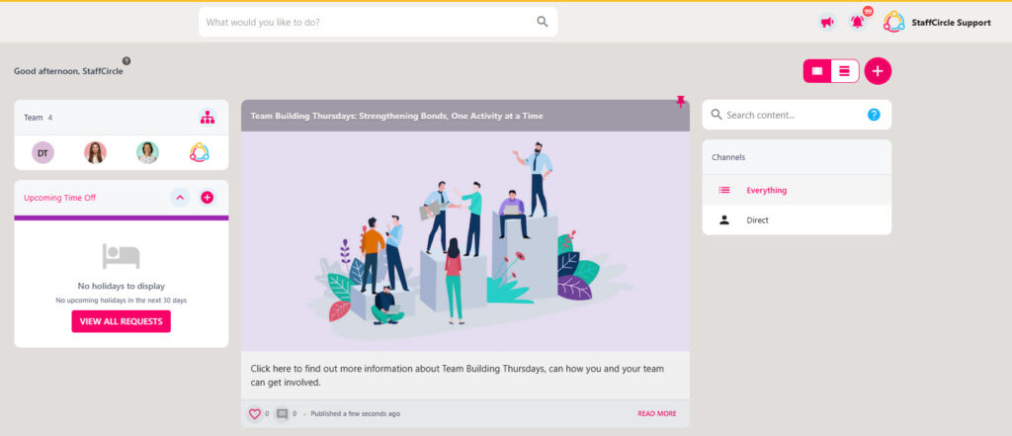This screenshot has width=1012, height=436.
Task: Click the StaffCircle Support username
Action: 952,23
